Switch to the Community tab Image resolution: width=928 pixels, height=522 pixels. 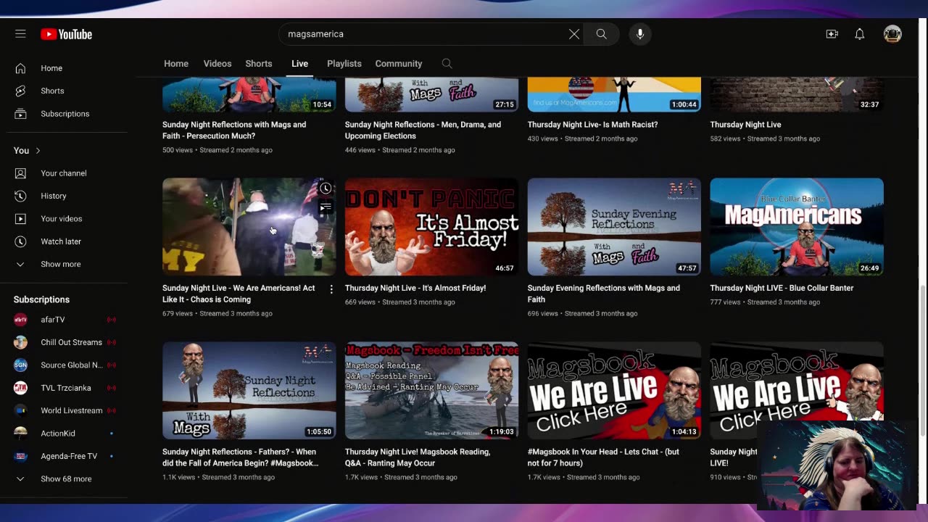pos(399,64)
